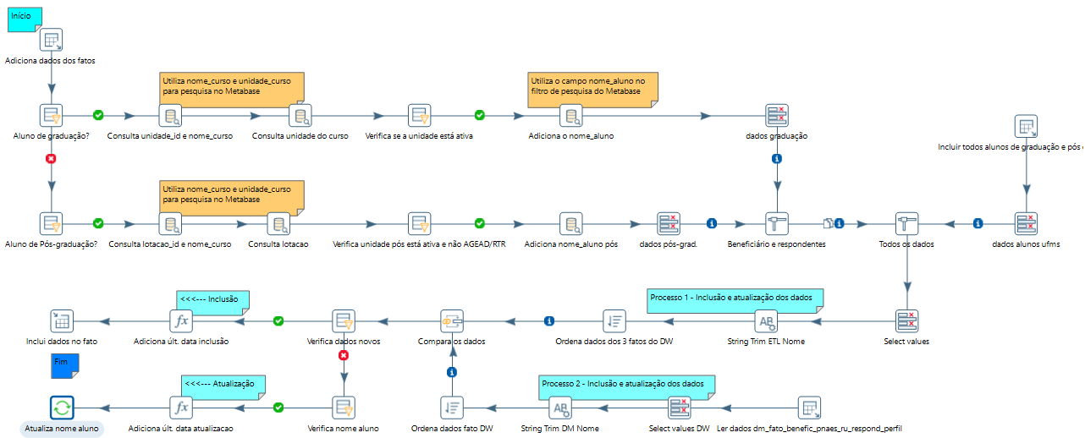Select the 'Adiciona últ. data inclusão' formula icon
Image resolution: width=1085 pixels, height=438 pixels.
(181, 321)
